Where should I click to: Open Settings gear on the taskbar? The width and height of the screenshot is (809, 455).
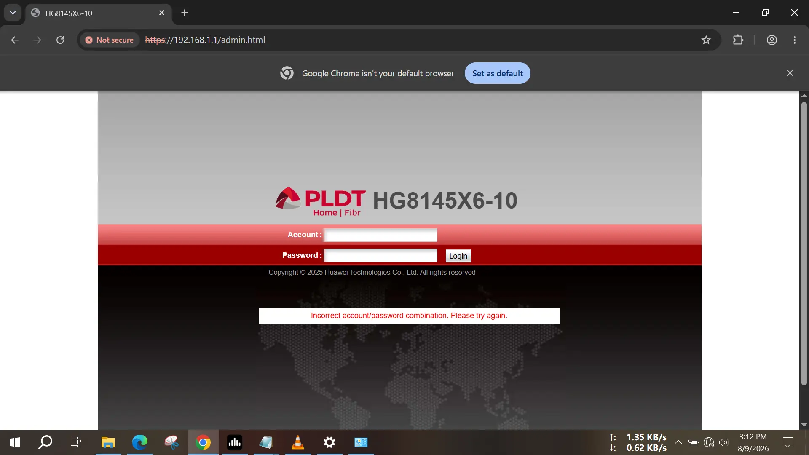tap(329, 442)
